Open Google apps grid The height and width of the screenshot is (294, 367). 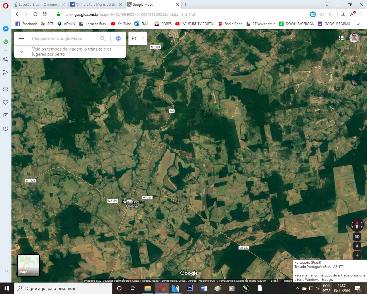341,38
